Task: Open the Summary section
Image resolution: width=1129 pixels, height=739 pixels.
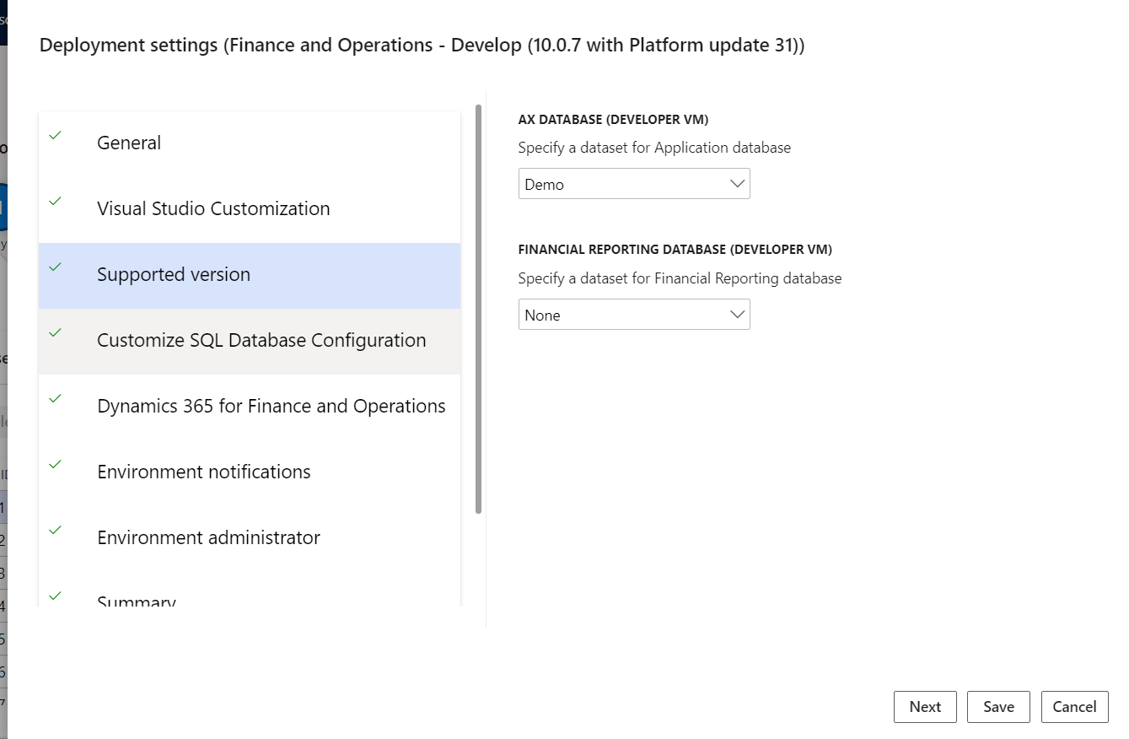Action: coord(250,590)
